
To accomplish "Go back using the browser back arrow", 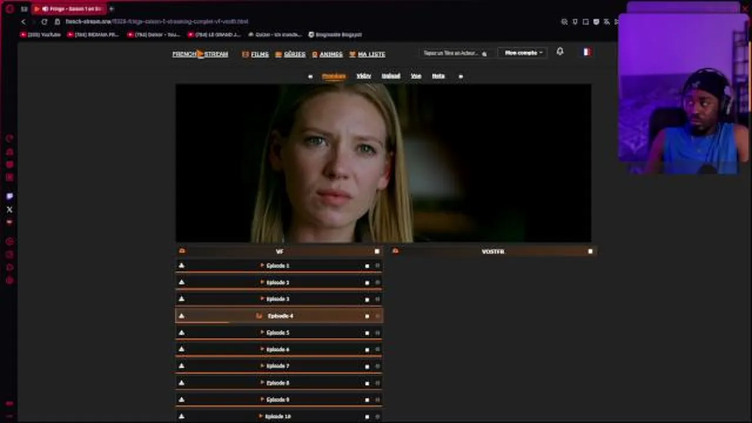I will (x=23, y=22).
